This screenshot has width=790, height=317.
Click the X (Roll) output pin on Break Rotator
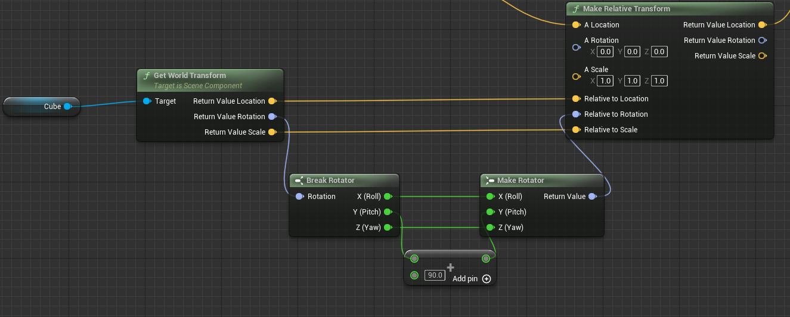pyautogui.click(x=388, y=197)
